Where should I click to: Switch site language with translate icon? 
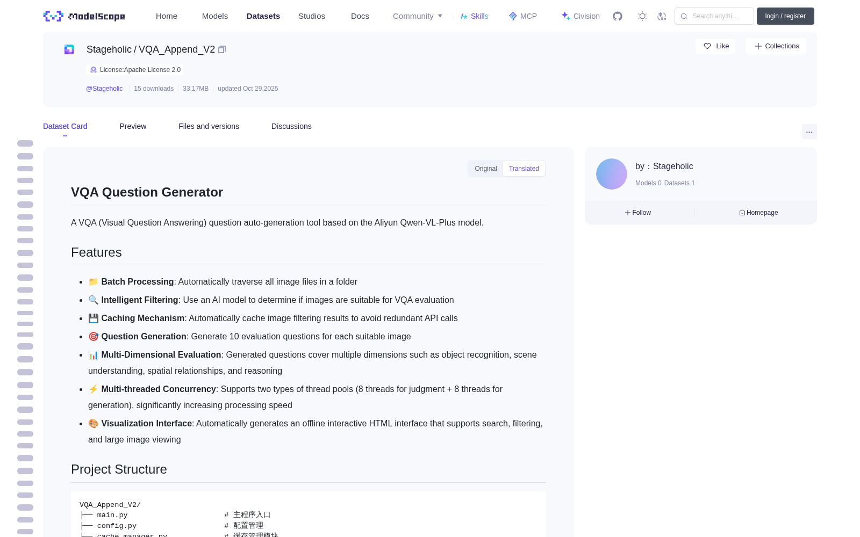click(x=662, y=16)
